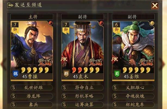Click the PK badge on Jiang Wei's card

click(115, 59)
